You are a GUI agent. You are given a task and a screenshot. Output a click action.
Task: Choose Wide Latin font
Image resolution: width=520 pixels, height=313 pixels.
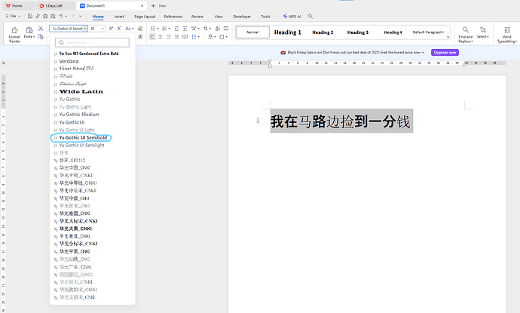(81, 91)
